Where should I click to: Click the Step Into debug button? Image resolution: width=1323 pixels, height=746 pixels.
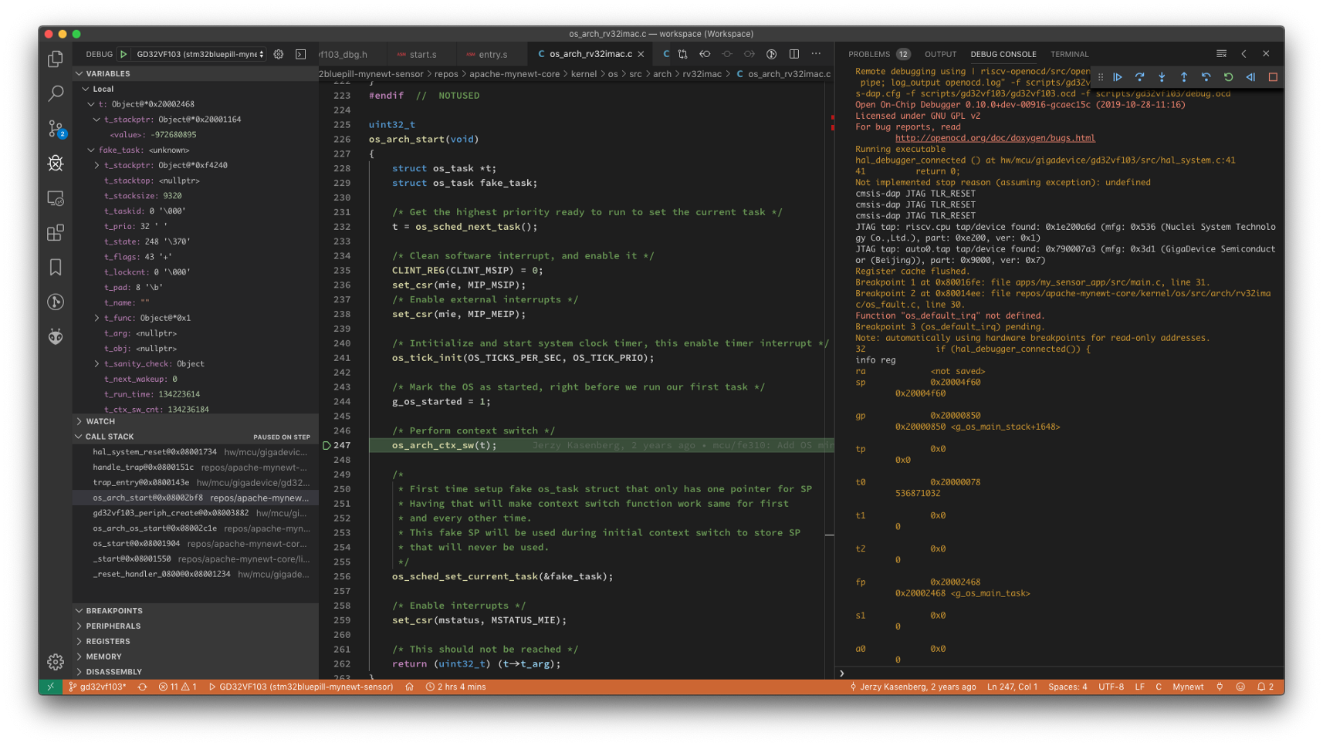coord(1162,77)
